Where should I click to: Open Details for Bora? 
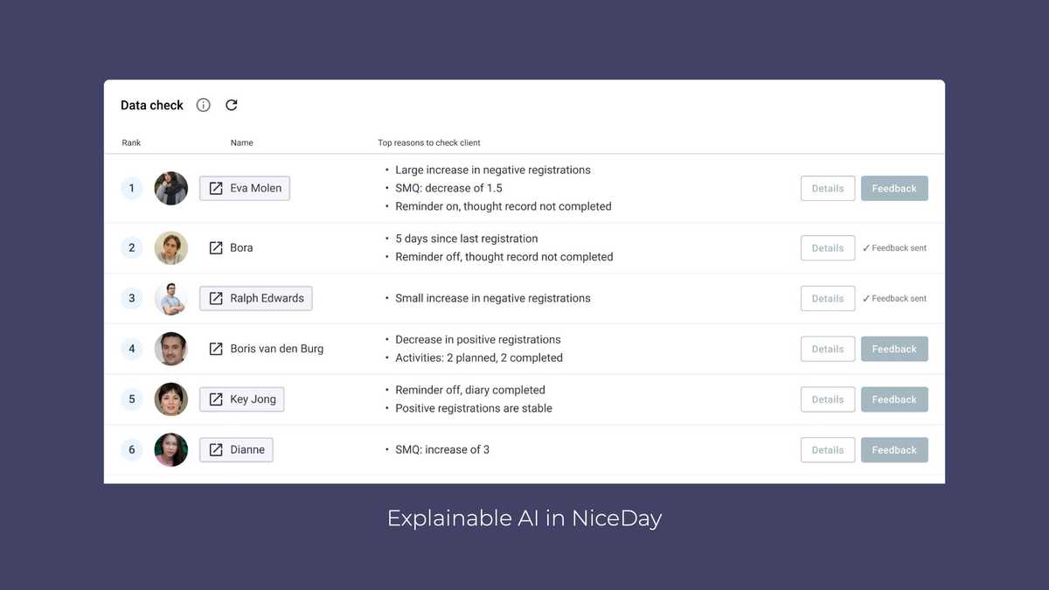point(827,247)
